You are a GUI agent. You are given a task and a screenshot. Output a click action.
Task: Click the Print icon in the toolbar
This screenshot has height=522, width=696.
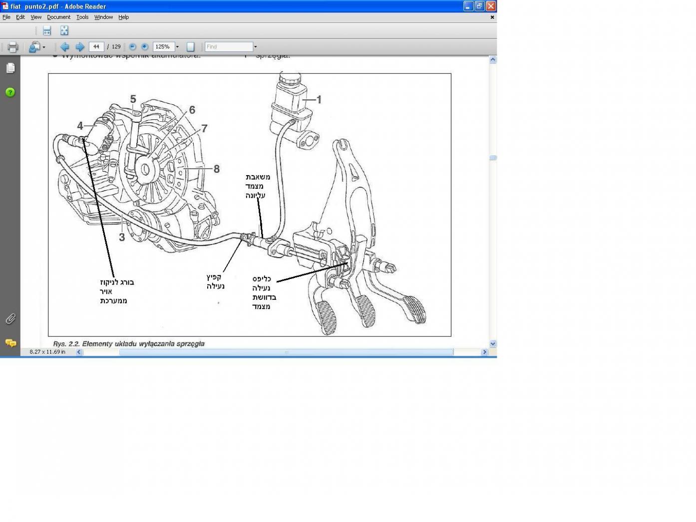coord(13,47)
